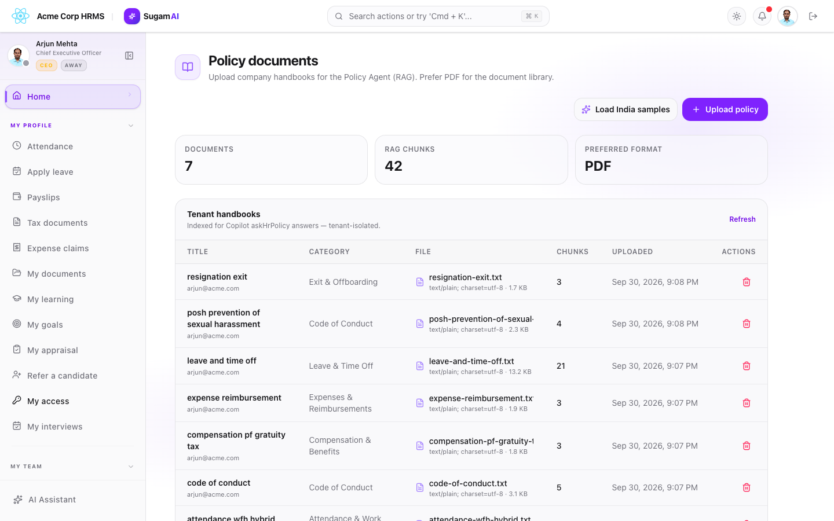834x521 pixels.
Task: Open Expense claims
Action: pyautogui.click(x=73, y=248)
